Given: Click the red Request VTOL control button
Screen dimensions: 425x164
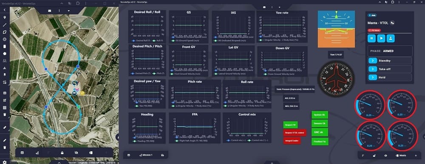Looking at the screenshot, I should point(295,133).
